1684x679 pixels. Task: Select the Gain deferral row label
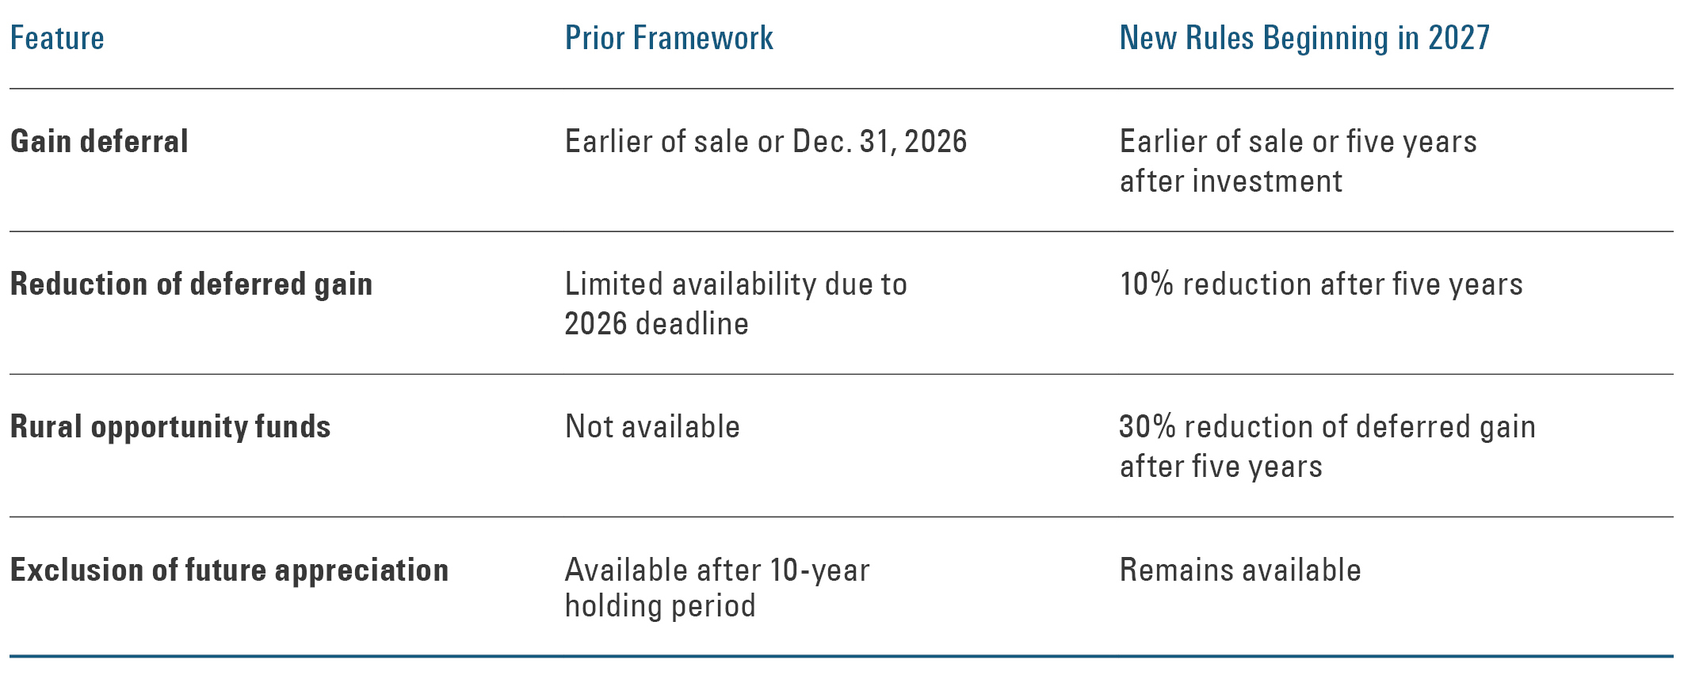pyautogui.click(x=99, y=141)
